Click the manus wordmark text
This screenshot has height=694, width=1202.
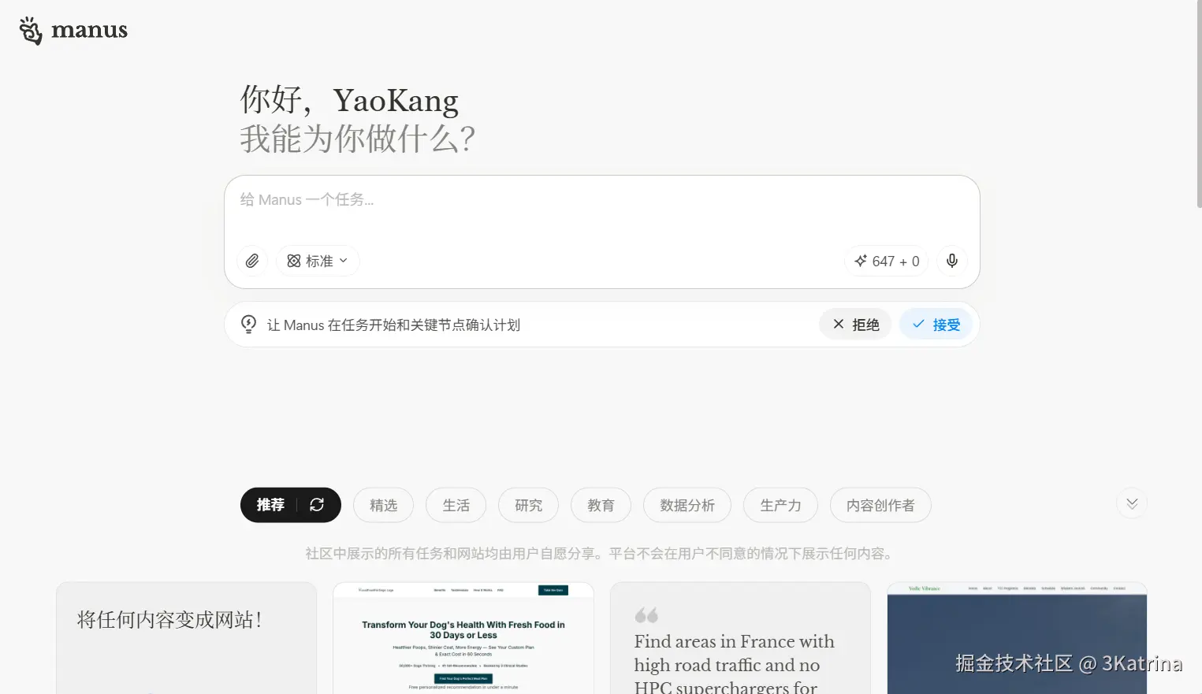(89, 30)
